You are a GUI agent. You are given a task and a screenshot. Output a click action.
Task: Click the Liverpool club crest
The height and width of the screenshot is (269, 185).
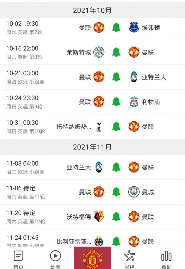pos(134,102)
